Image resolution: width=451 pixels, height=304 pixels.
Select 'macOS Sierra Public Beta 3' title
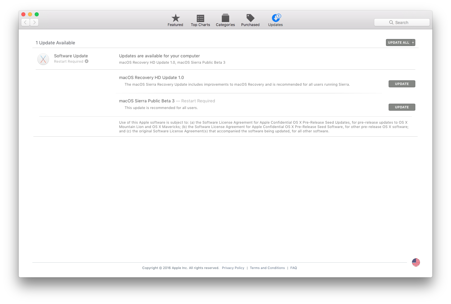(x=147, y=101)
